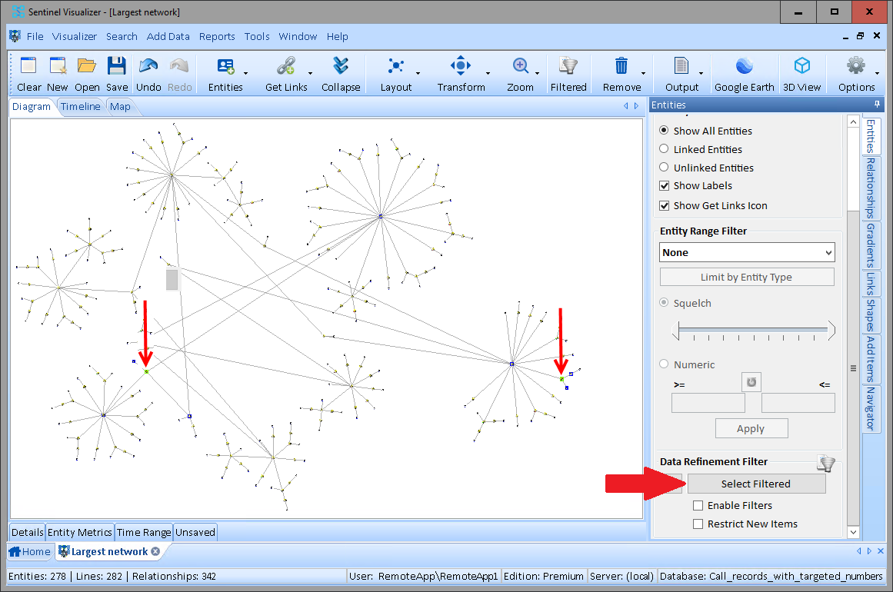Viewport: 893px width, 592px height.
Task: Close the Largest network document tab
Action: (x=155, y=552)
